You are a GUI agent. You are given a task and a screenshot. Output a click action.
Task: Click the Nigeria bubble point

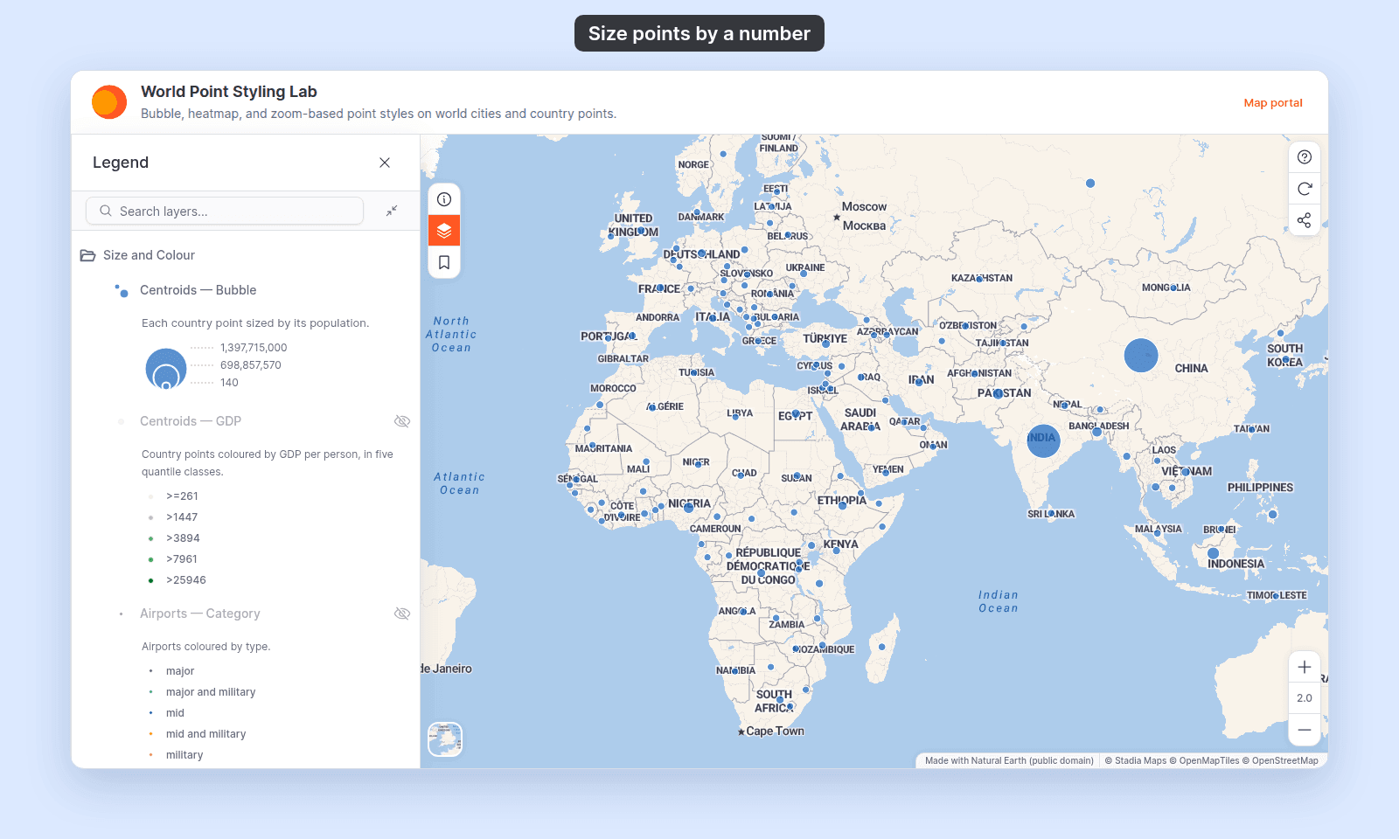689,507
